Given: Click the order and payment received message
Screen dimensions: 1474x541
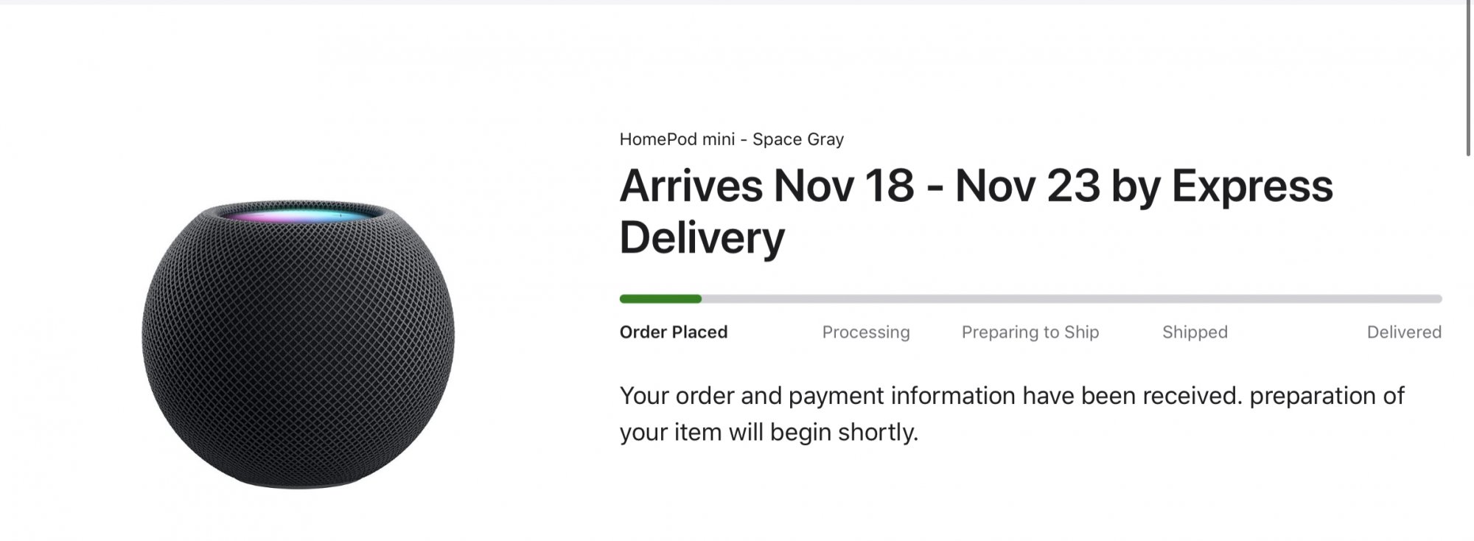Looking at the screenshot, I should (1011, 396).
